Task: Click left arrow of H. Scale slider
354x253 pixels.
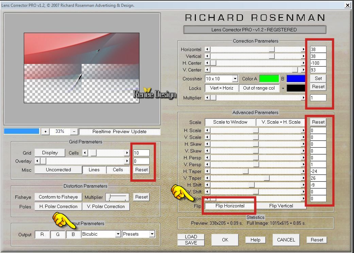Action: point(207,130)
